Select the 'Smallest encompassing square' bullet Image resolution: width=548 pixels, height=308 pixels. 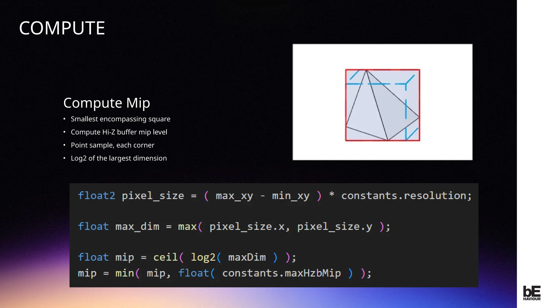pos(120,119)
